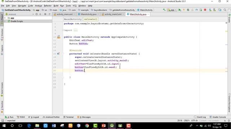
Task: Open Chrome from the taskbar
Action: [87, 126]
